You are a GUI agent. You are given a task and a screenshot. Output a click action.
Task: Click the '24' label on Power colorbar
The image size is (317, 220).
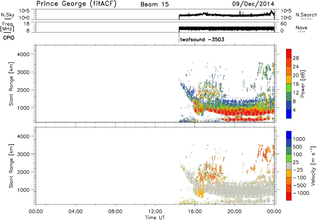pyautogui.click(x=296, y=67)
